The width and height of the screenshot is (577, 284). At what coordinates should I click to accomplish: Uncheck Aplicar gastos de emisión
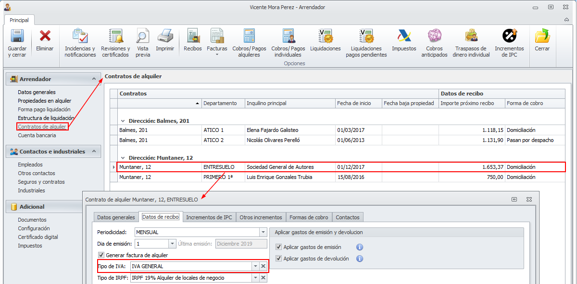[279, 247]
